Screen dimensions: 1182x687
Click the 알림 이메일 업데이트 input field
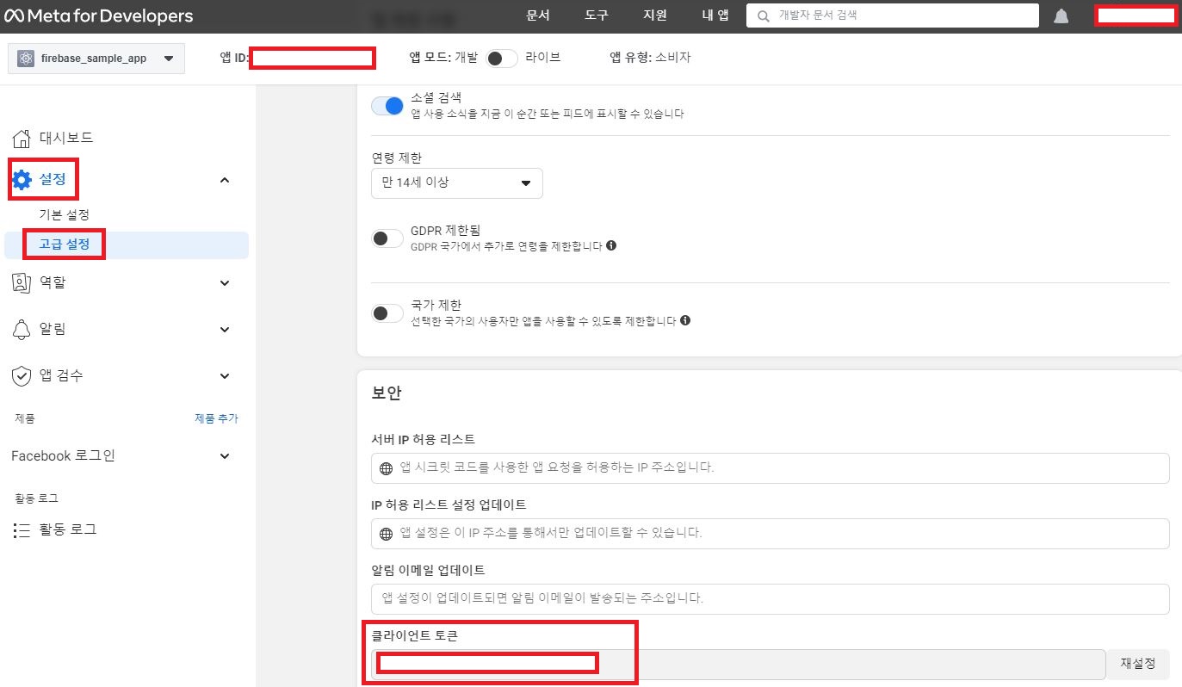pyautogui.click(x=770, y=598)
